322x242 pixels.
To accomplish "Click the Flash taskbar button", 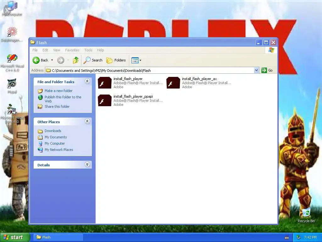I will point(58,237).
